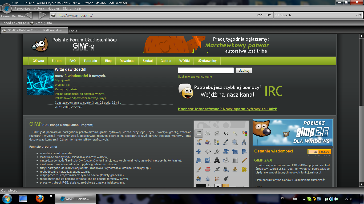Go to the Tutoriale navigation tab

point(90,61)
